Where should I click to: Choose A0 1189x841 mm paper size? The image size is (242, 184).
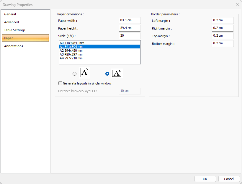click(x=71, y=43)
